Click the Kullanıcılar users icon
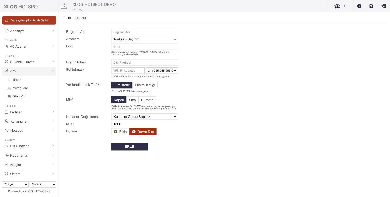The image size is (390, 197). click(7, 121)
